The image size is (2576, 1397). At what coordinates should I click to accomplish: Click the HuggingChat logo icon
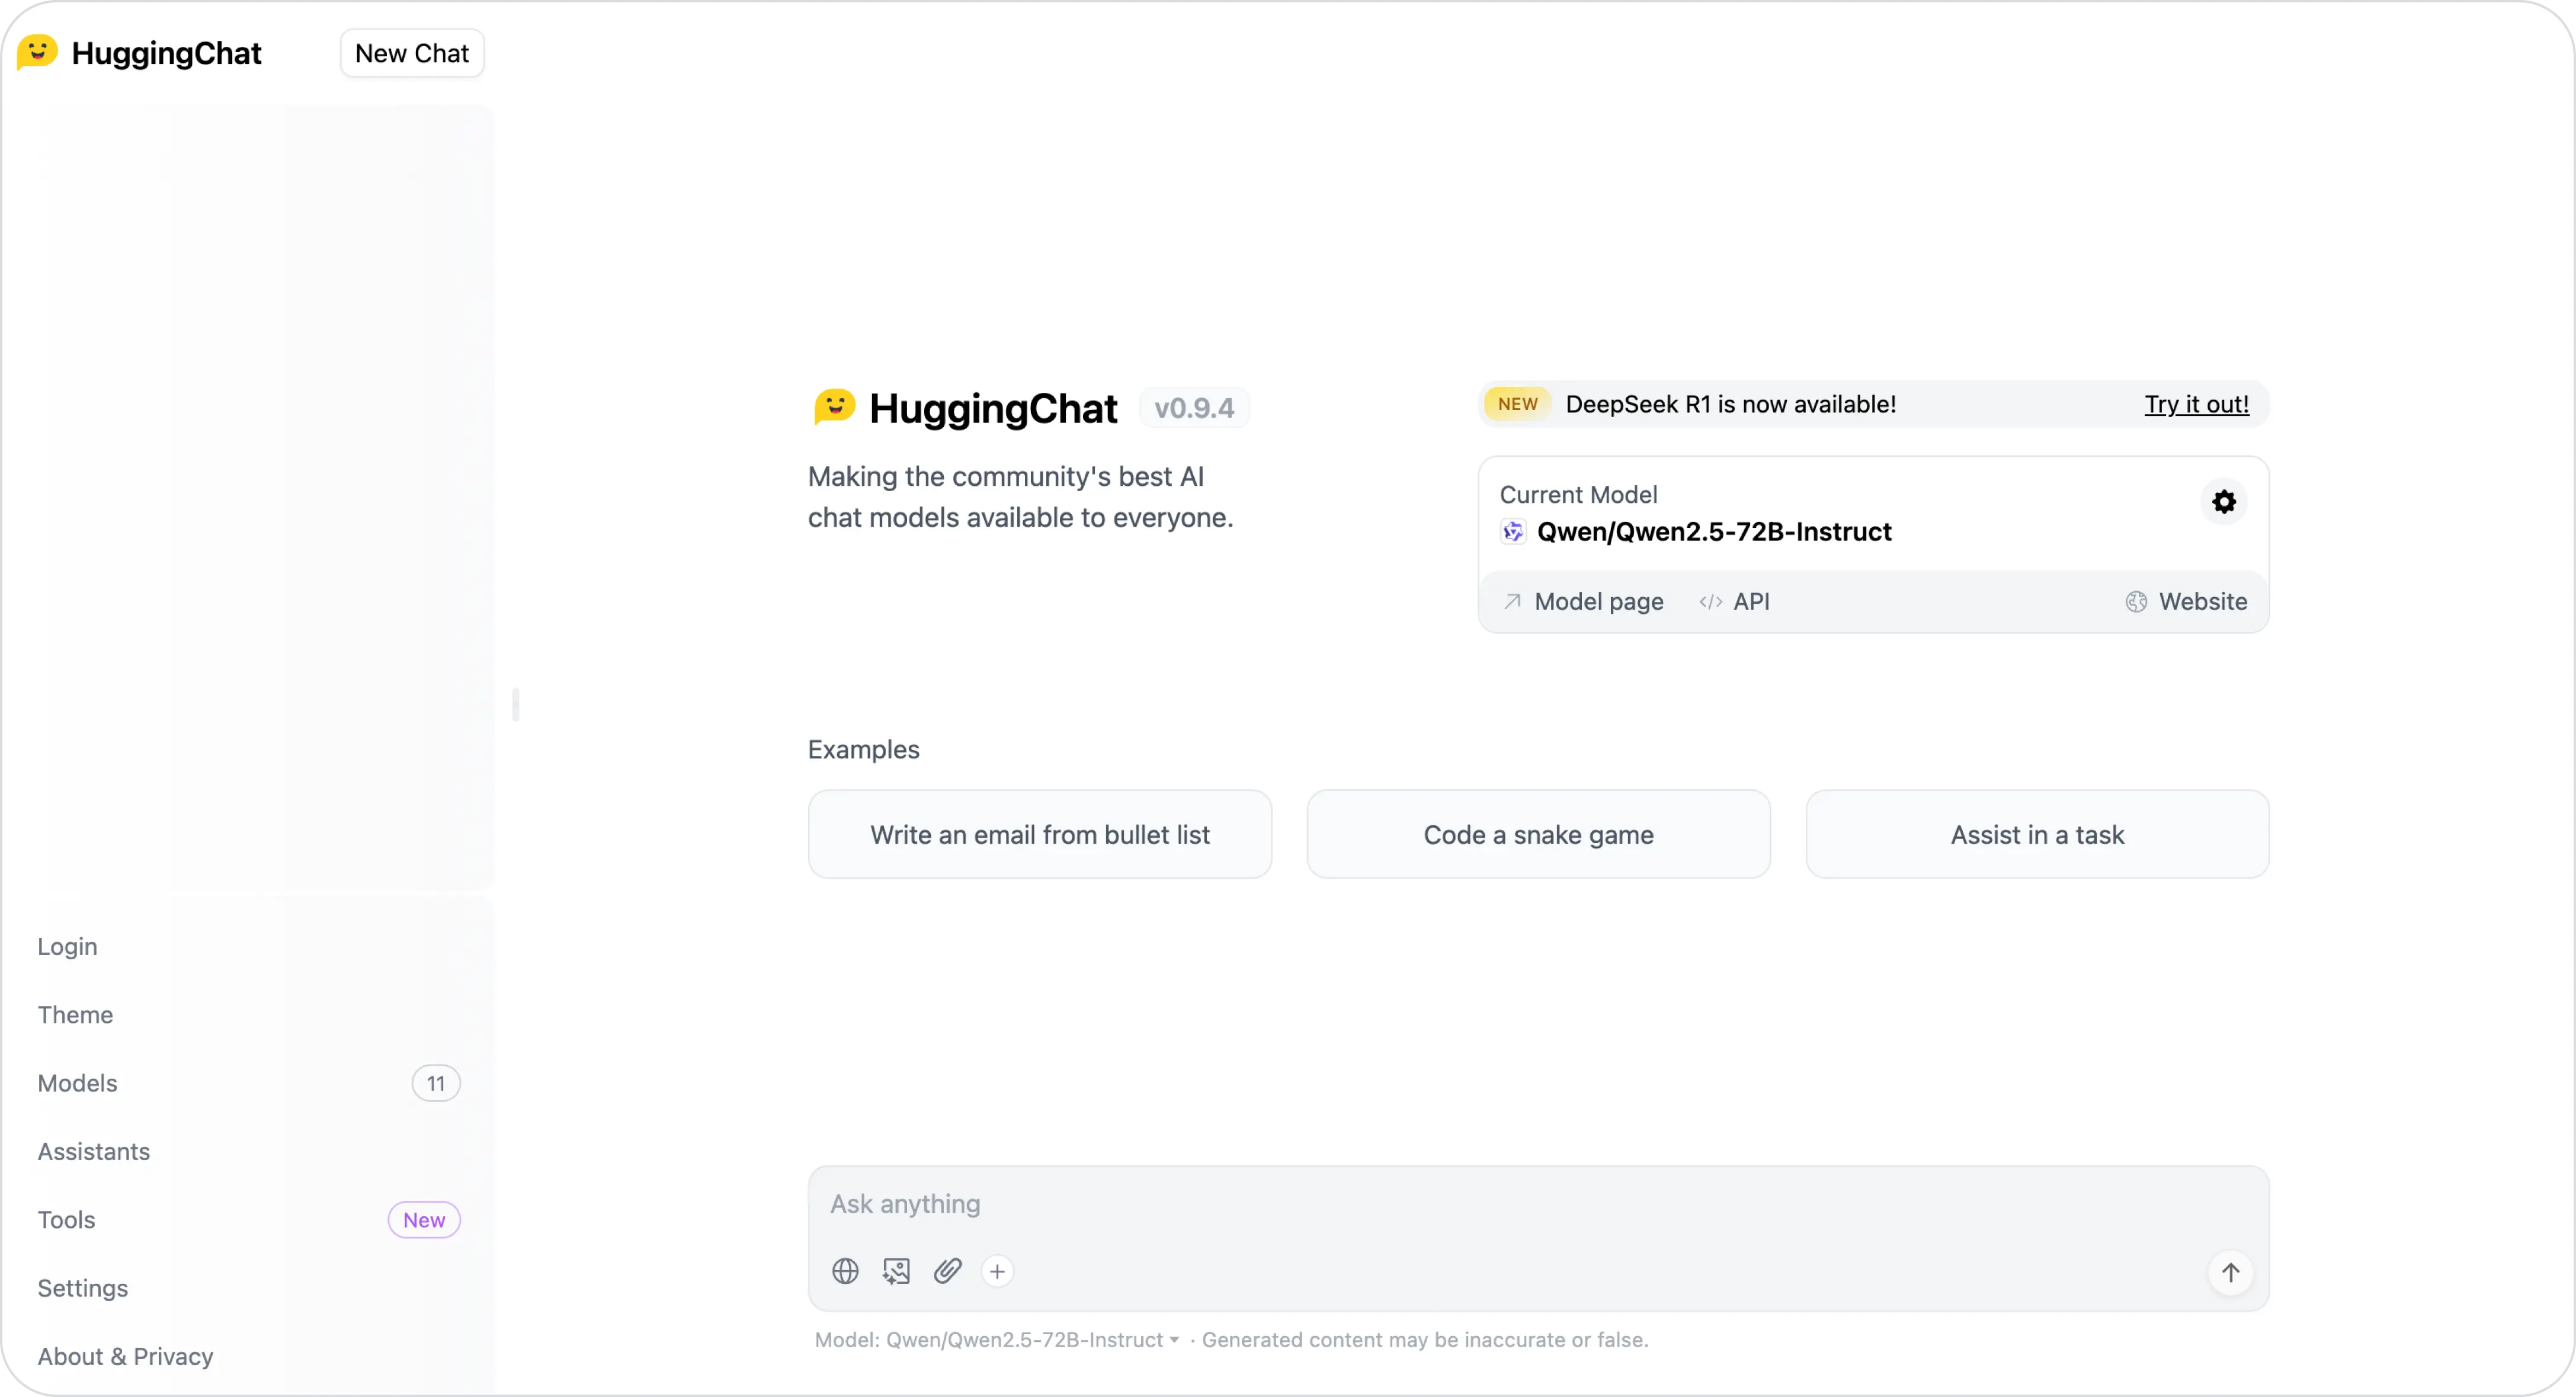[34, 52]
